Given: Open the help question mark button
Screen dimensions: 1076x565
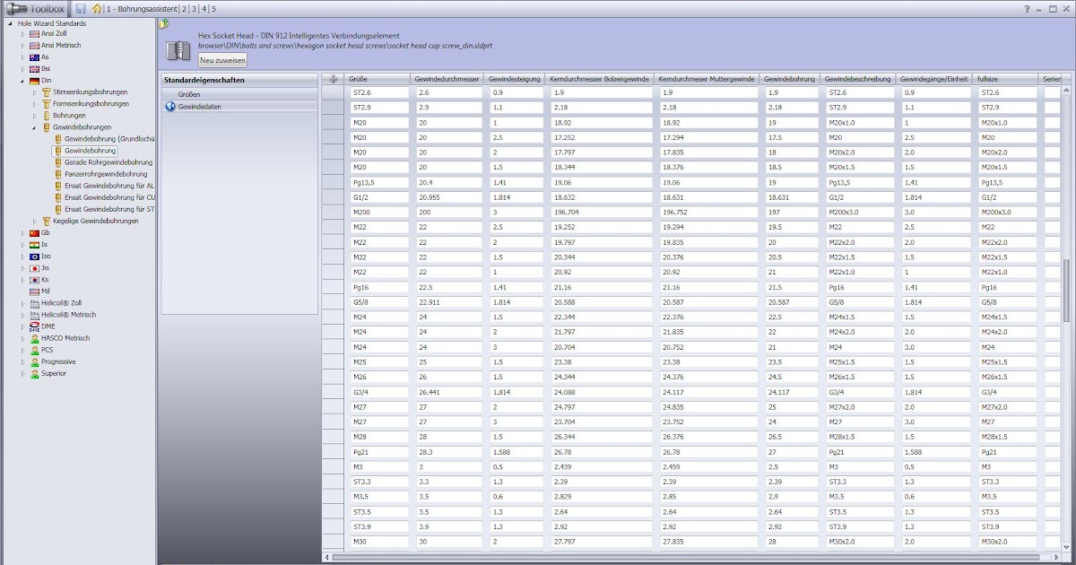Looking at the screenshot, I should (x=1027, y=8).
